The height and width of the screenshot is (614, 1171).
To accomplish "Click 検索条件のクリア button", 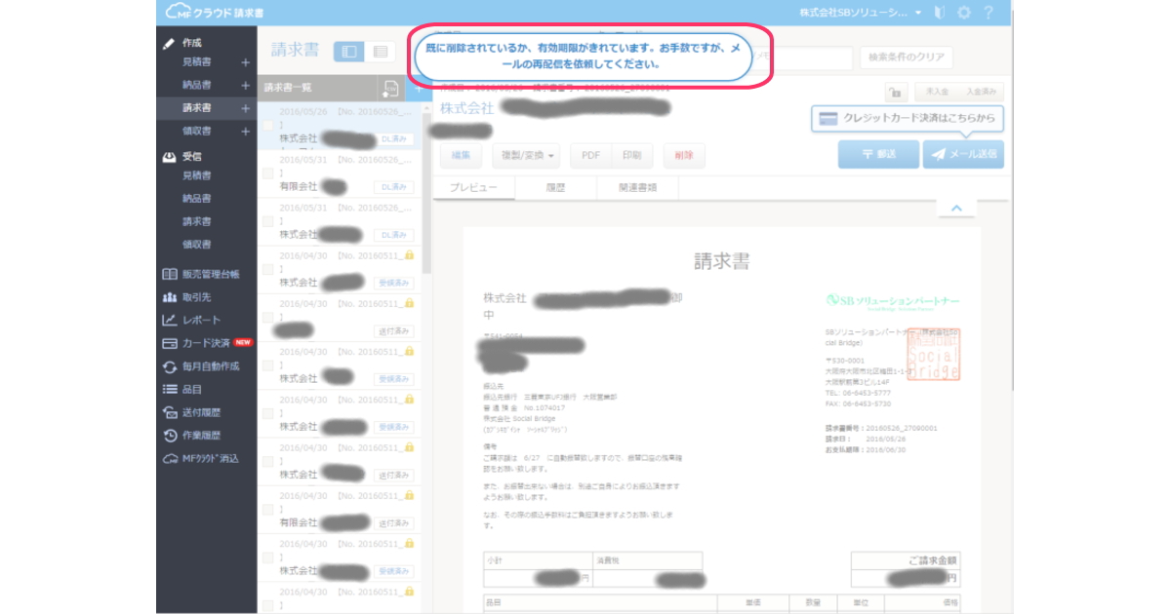I will pyautogui.click(x=907, y=58).
